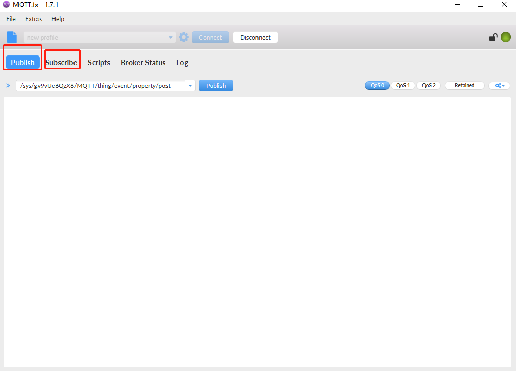Click the MQTT.fx application icon in title bar

pyautogui.click(x=6, y=4)
